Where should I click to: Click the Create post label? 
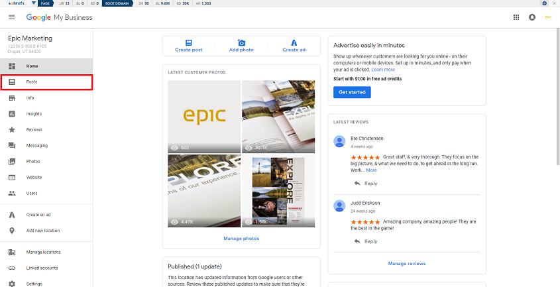(189, 50)
